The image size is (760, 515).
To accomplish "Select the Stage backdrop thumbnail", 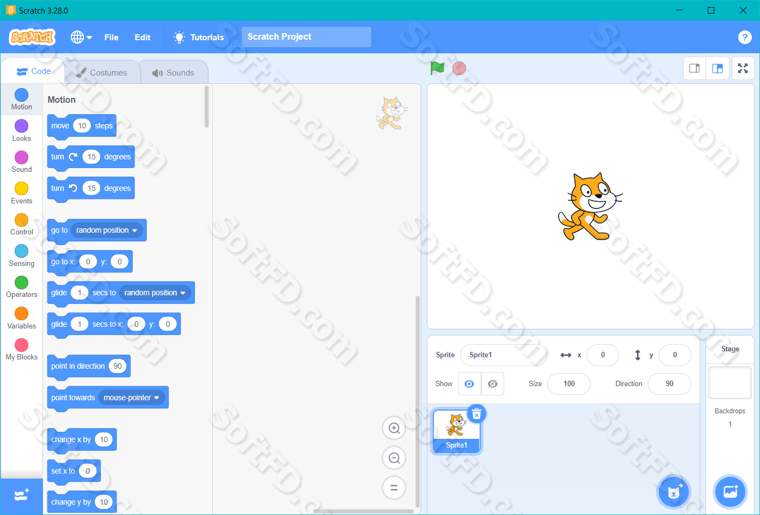I will click(730, 383).
